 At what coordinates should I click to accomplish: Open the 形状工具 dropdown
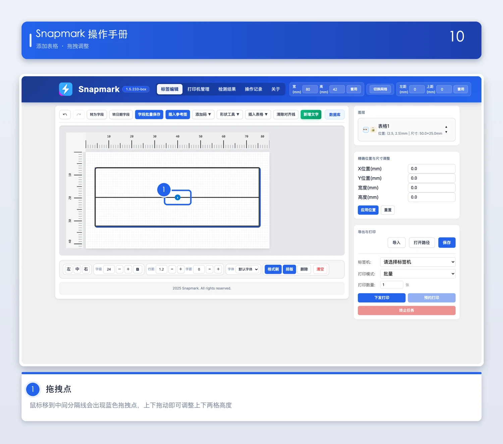[230, 114]
